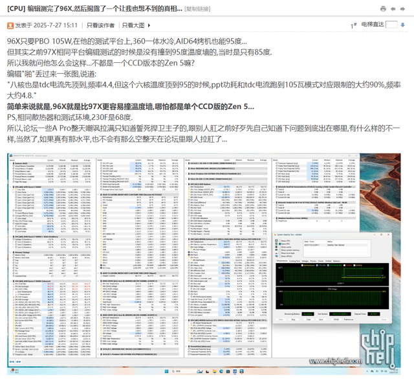Viewport: 414px width, 379px height.
Task: Click the print icon in the thread header
Action: coord(384,8)
